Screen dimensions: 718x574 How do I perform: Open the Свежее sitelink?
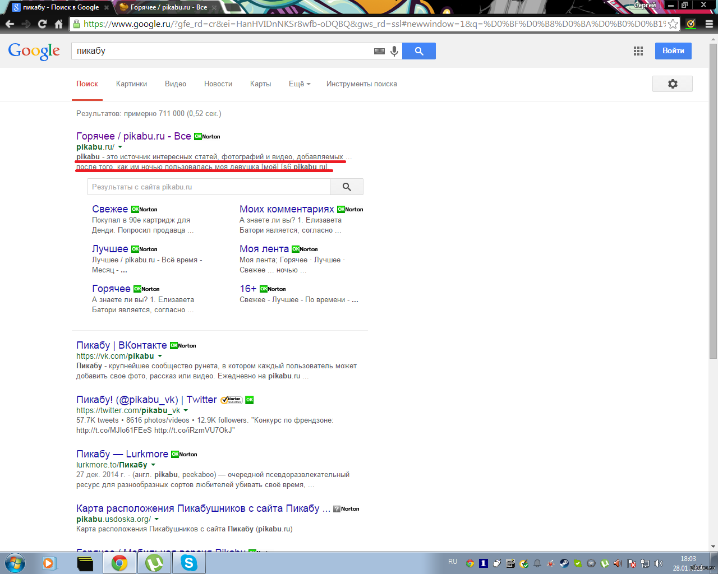tap(110, 209)
